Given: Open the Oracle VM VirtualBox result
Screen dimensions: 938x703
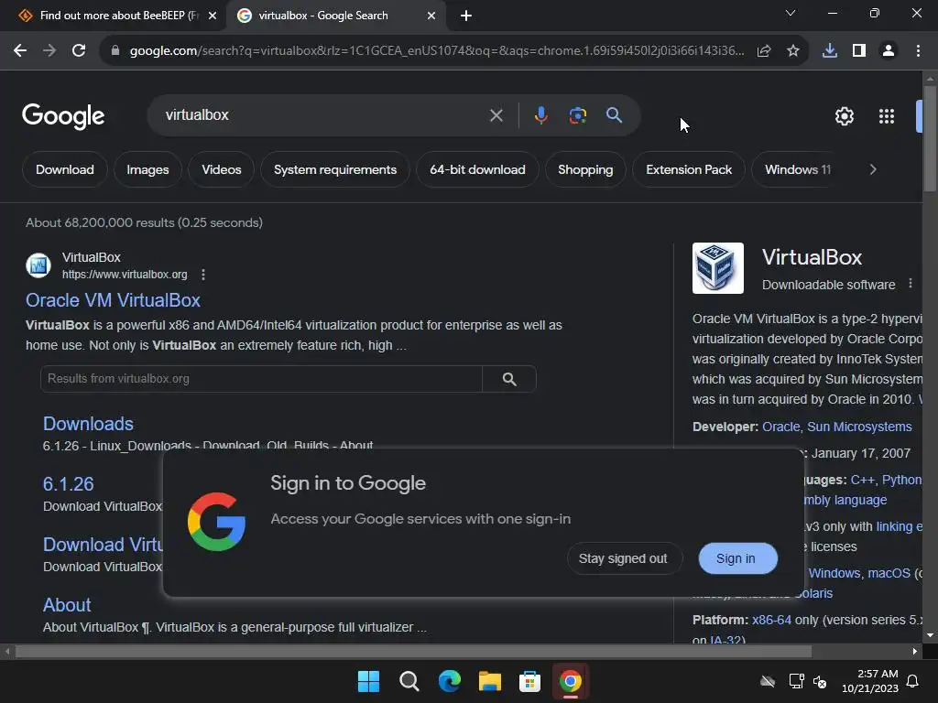Looking at the screenshot, I should click(x=113, y=300).
